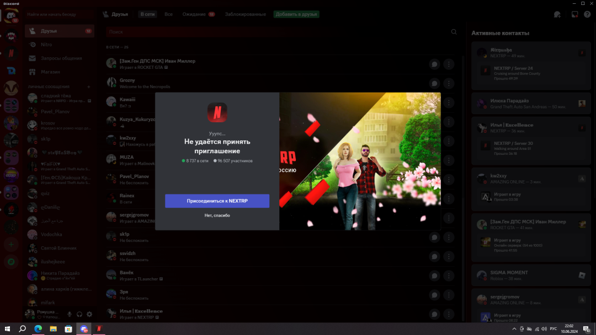Toggle microphone mute in user panel

pyautogui.click(x=69, y=314)
